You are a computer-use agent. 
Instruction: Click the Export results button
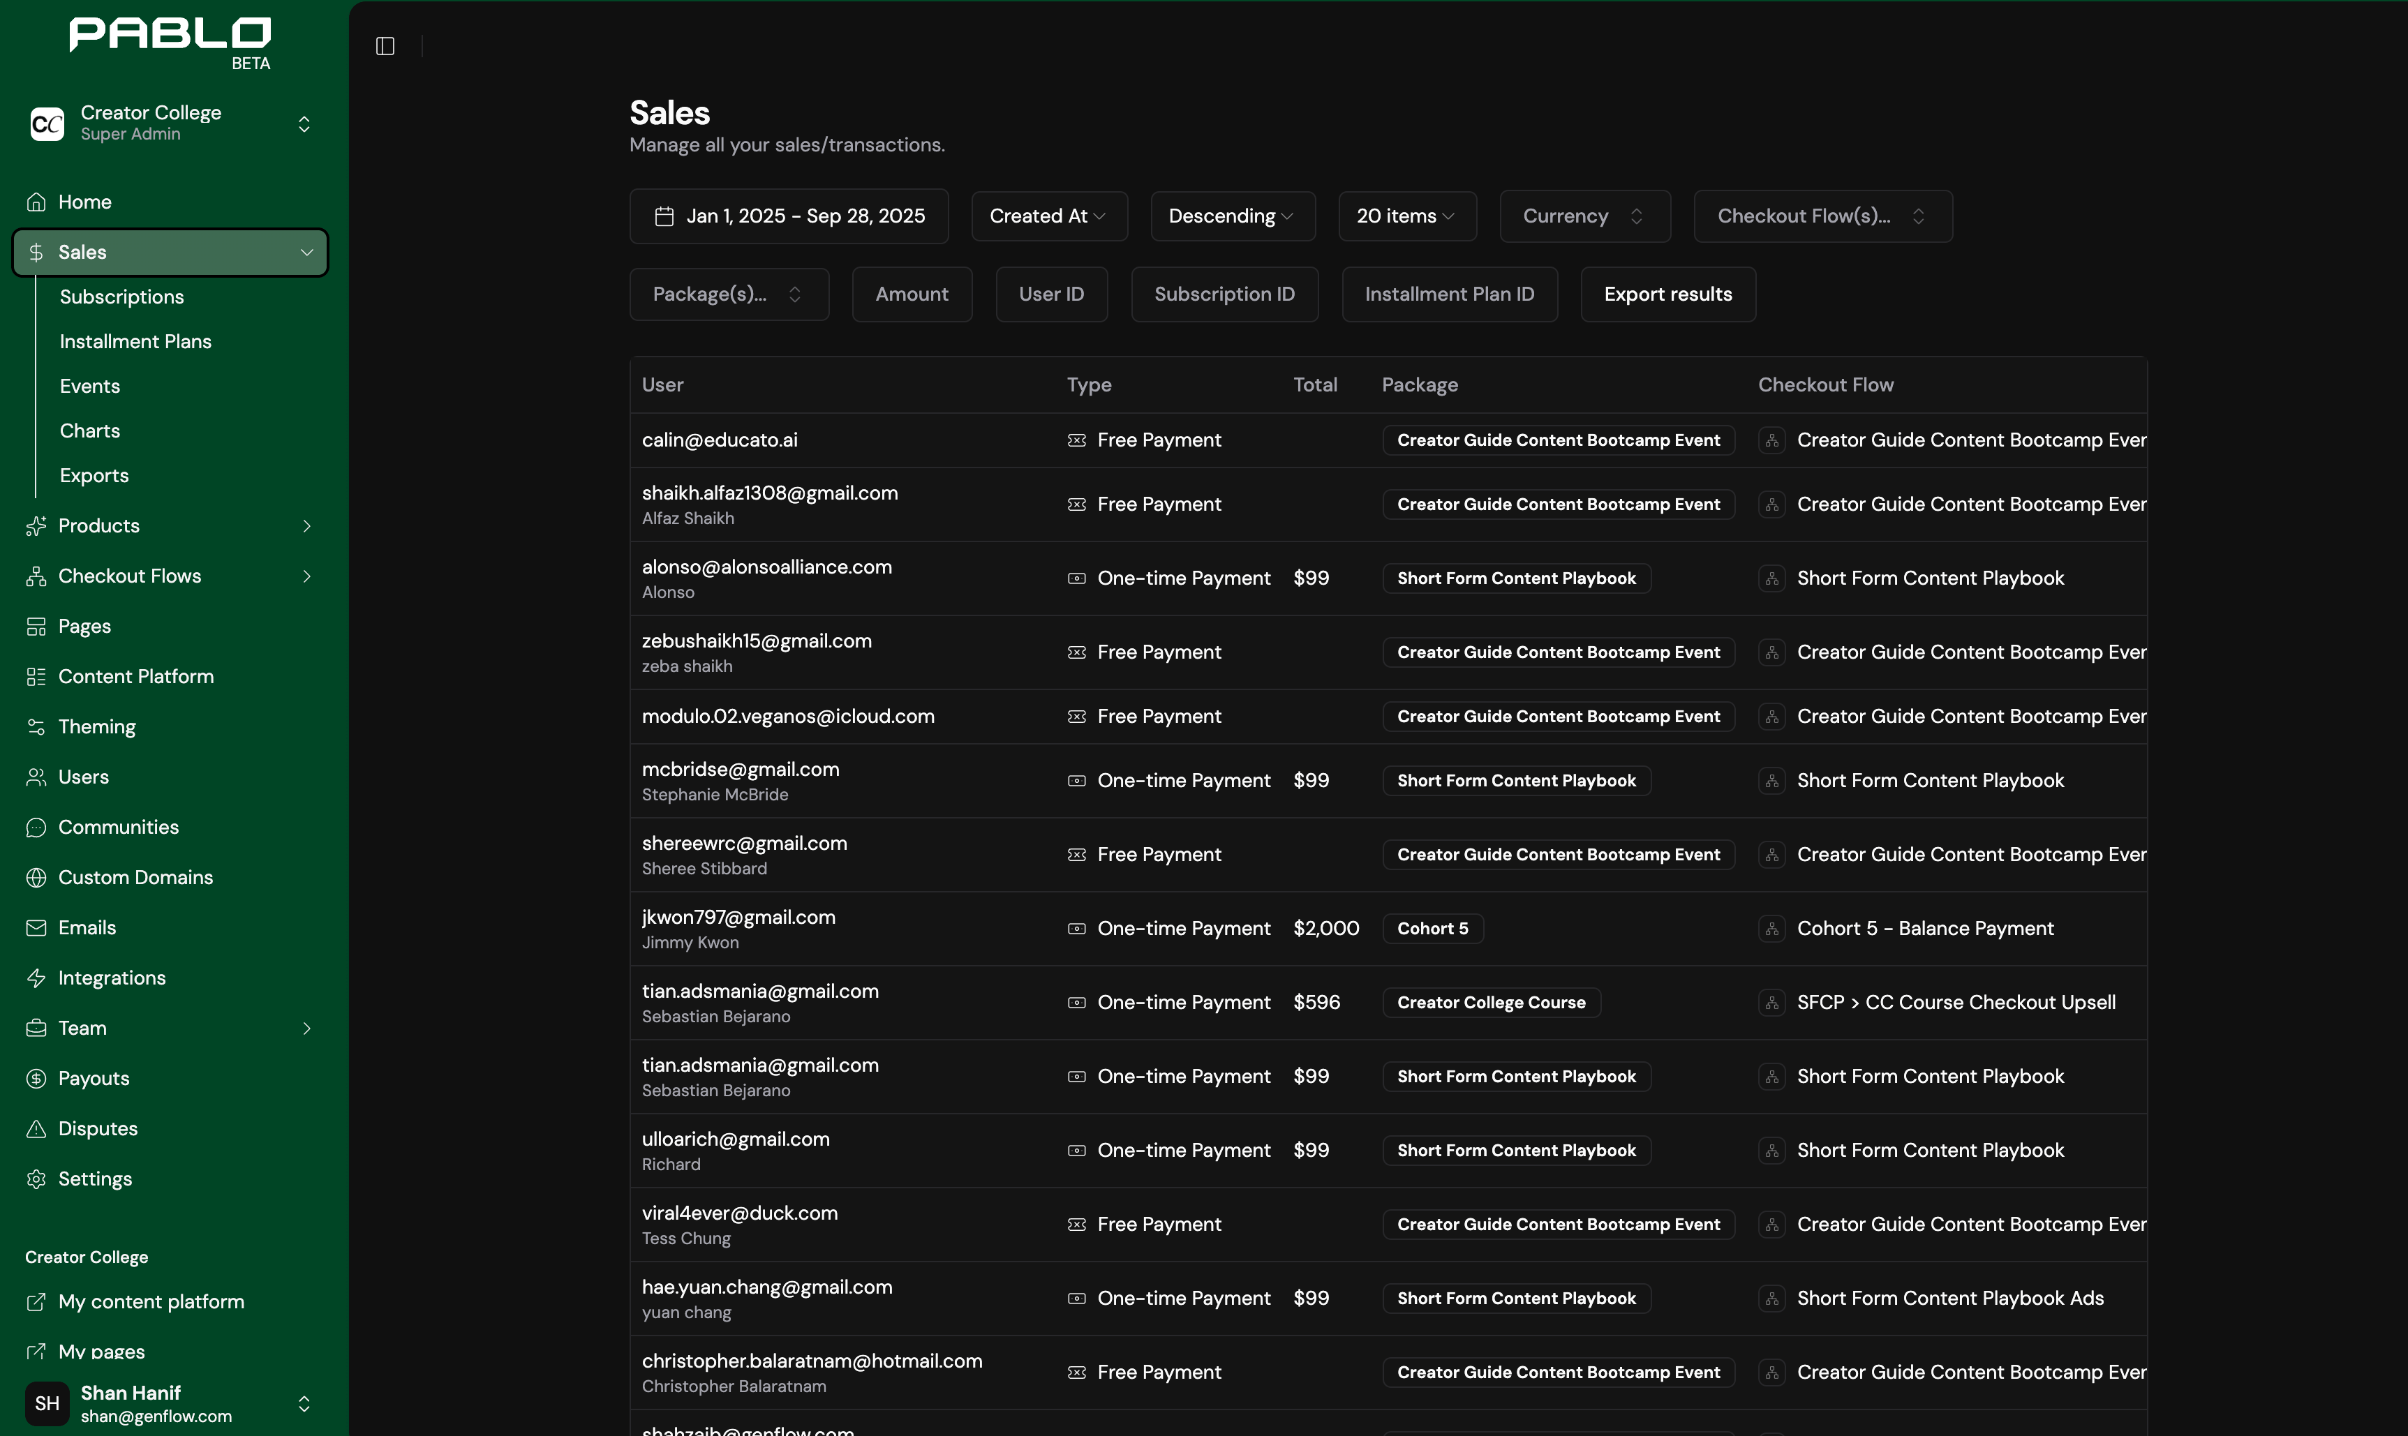pyautogui.click(x=1667, y=294)
